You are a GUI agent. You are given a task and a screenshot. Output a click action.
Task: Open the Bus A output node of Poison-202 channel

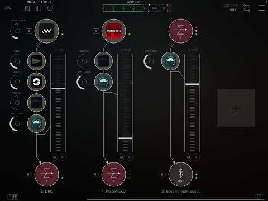click(x=113, y=174)
